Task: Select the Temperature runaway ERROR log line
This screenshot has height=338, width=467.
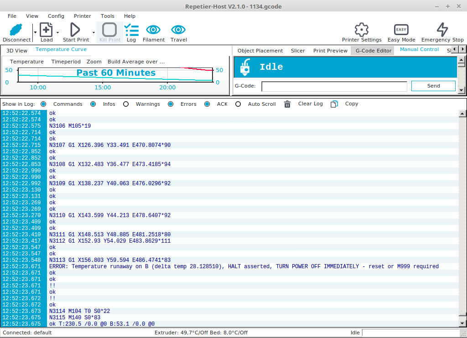Action: [244, 266]
